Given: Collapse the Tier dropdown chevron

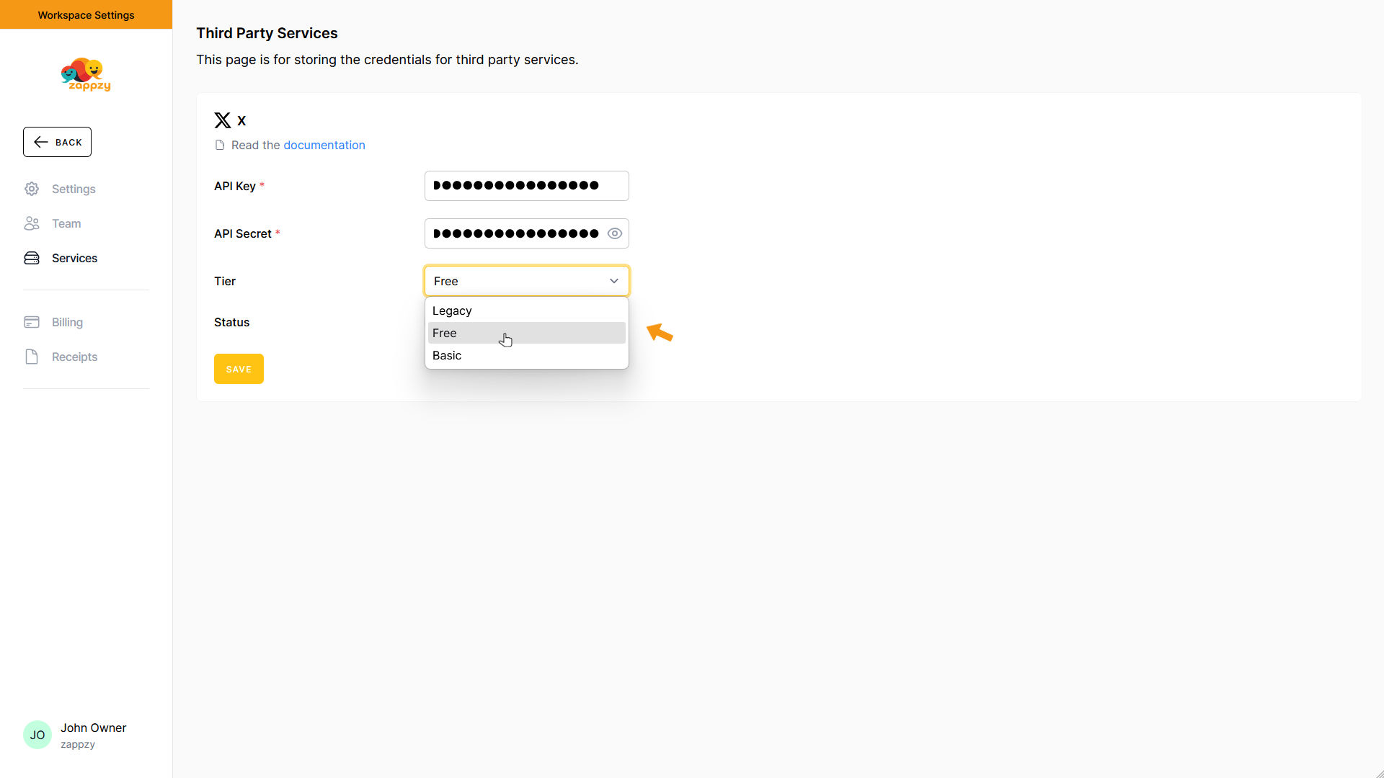Looking at the screenshot, I should pyautogui.click(x=614, y=281).
